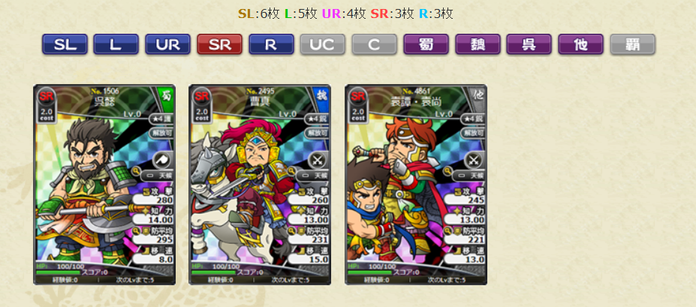This screenshot has width=696, height=307.
Task: Filter cards by 呉 faction
Action: pyautogui.click(x=529, y=44)
